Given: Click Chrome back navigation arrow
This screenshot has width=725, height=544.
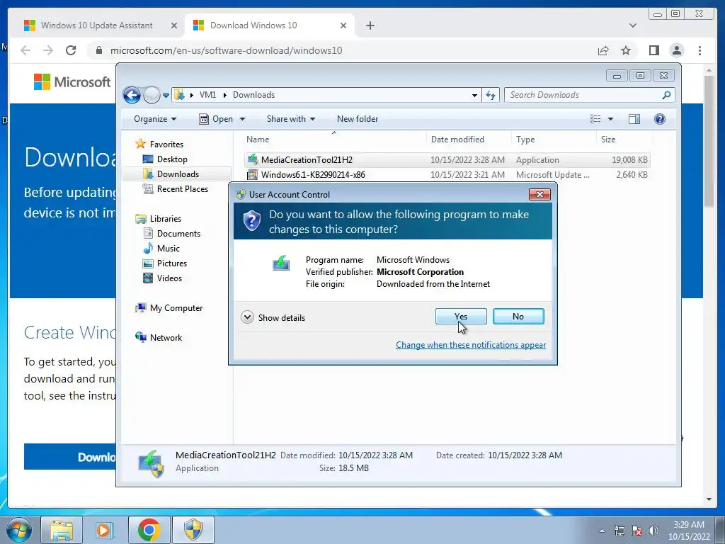Looking at the screenshot, I should 25,50.
